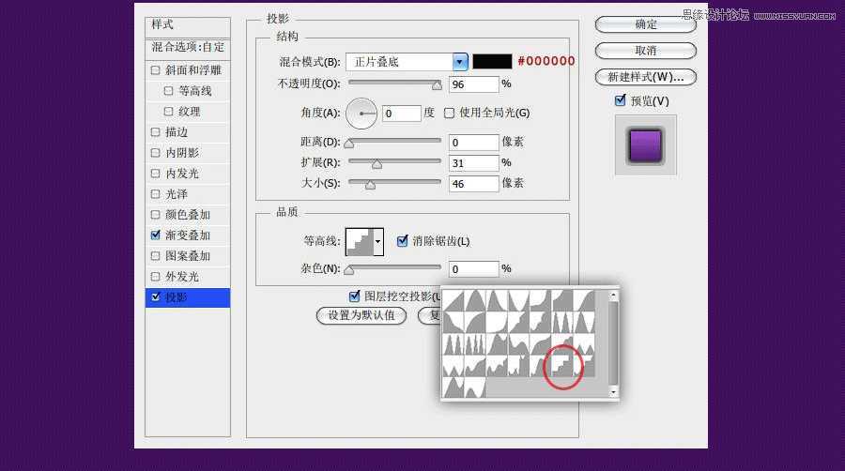Click the 等高线 contour thumbnail preview
845x471 pixels.
360,242
